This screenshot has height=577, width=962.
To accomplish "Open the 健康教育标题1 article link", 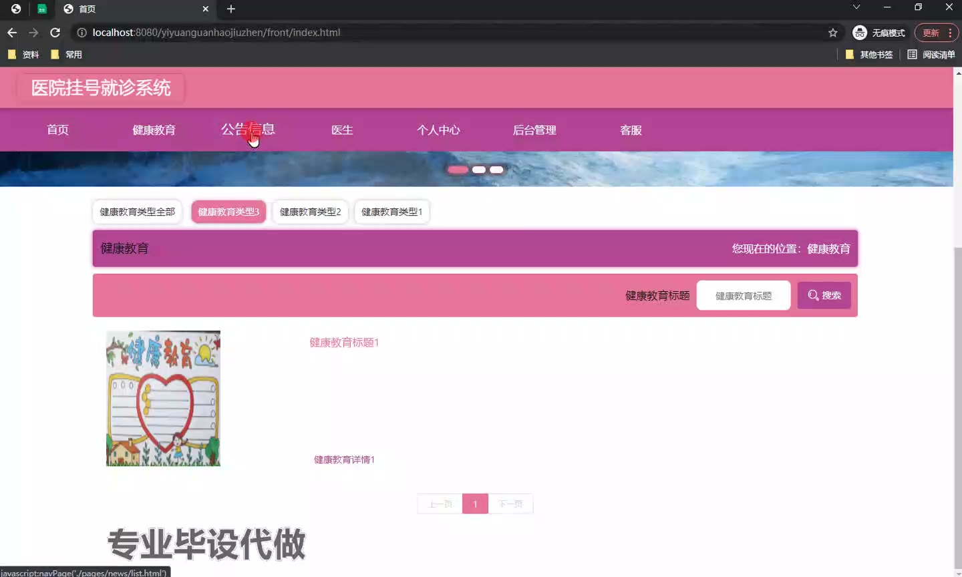I will pyautogui.click(x=344, y=343).
